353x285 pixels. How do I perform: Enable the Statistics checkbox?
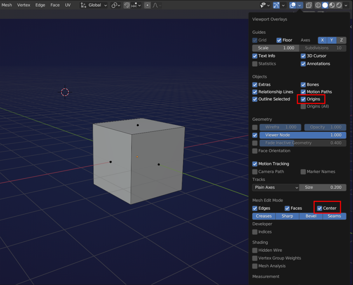coord(255,64)
